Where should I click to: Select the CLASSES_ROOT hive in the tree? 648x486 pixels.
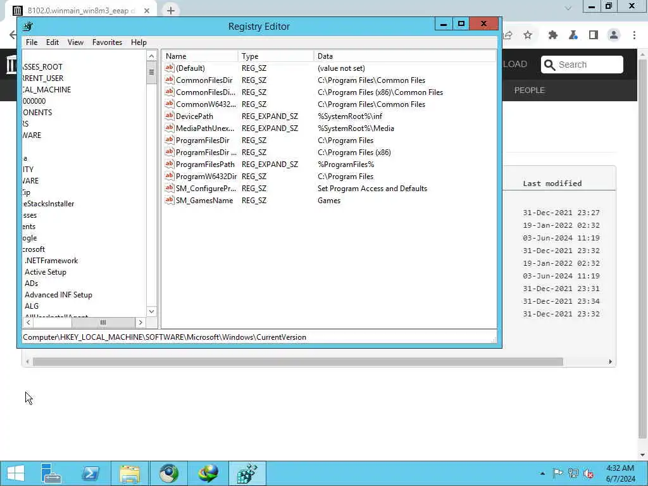pyautogui.click(x=42, y=66)
